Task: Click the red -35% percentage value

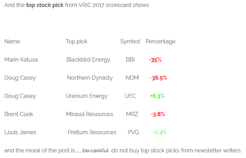Action: pyautogui.click(x=155, y=60)
